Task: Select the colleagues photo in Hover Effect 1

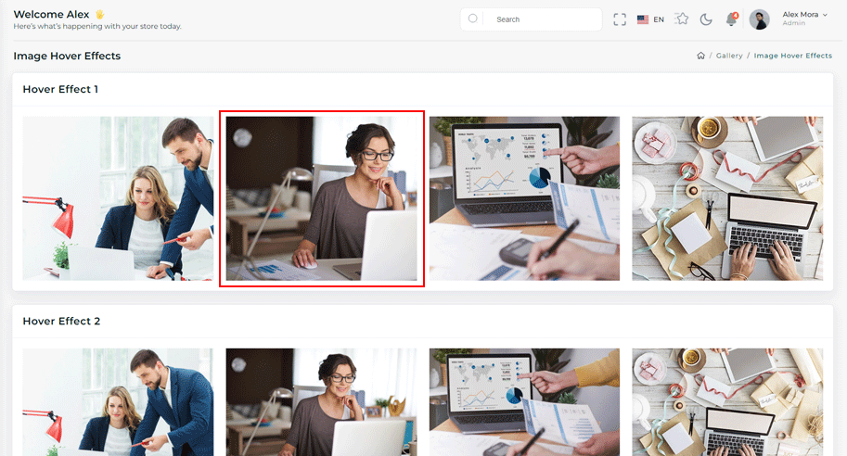Action: click(x=118, y=198)
